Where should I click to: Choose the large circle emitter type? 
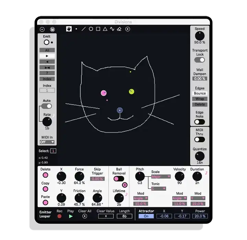click(x=46, y=43)
